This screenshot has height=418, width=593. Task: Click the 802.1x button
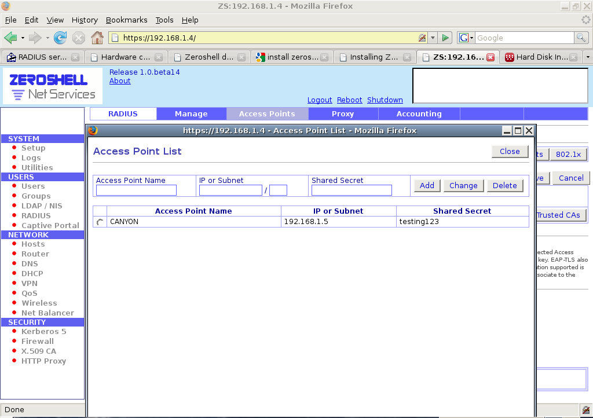[569, 154]
